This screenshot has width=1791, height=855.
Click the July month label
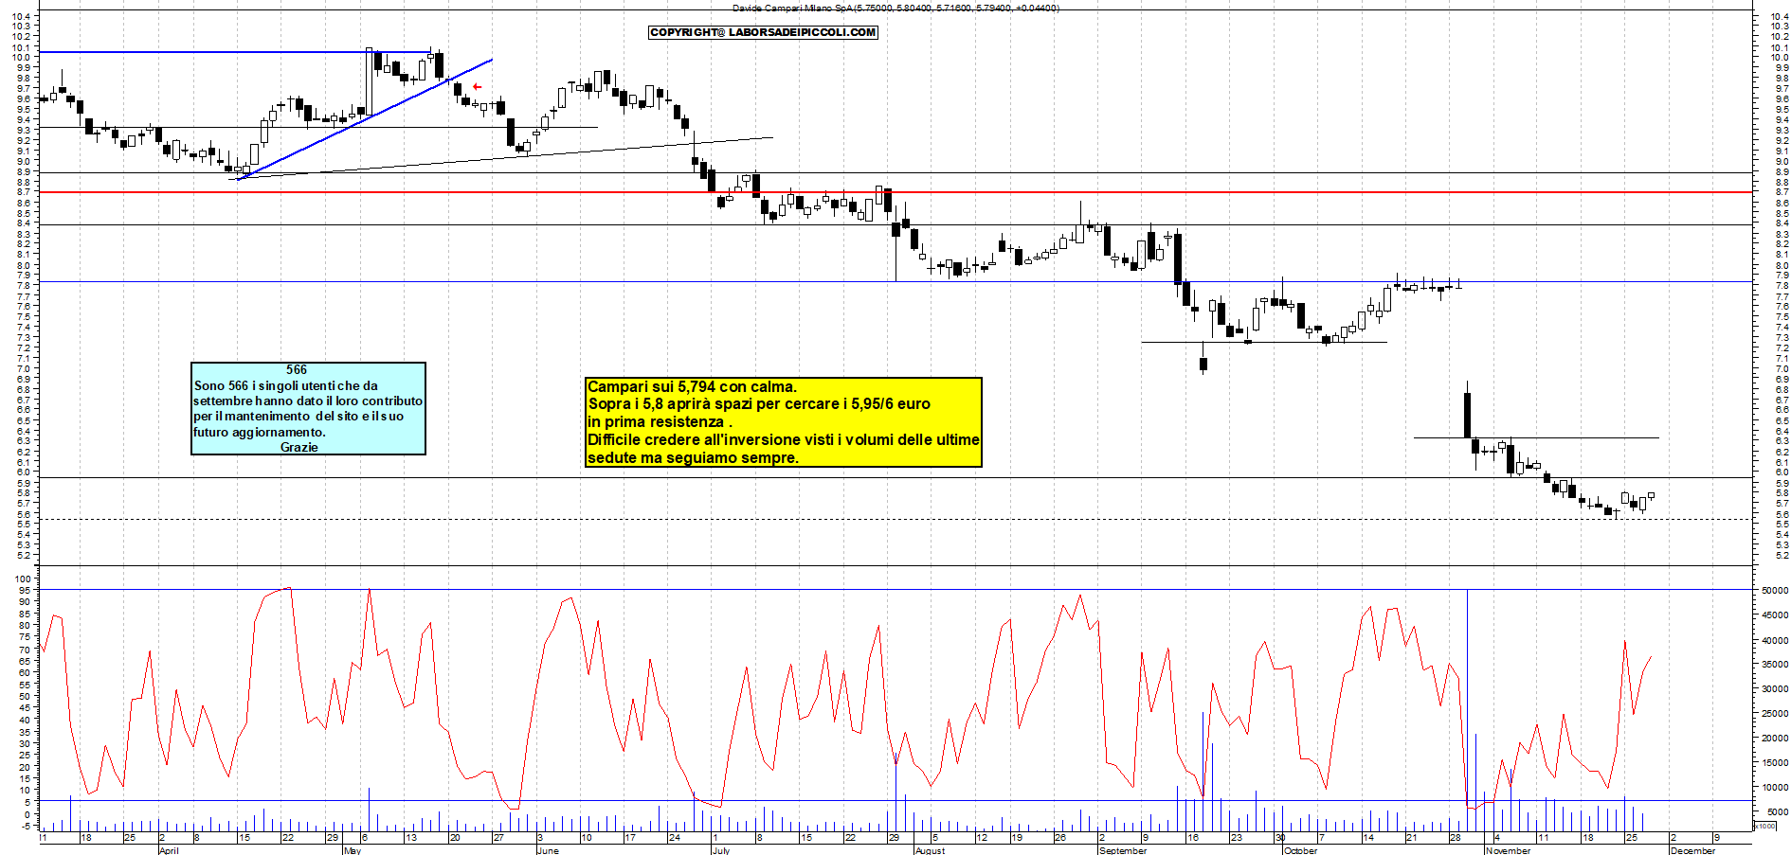720,850
